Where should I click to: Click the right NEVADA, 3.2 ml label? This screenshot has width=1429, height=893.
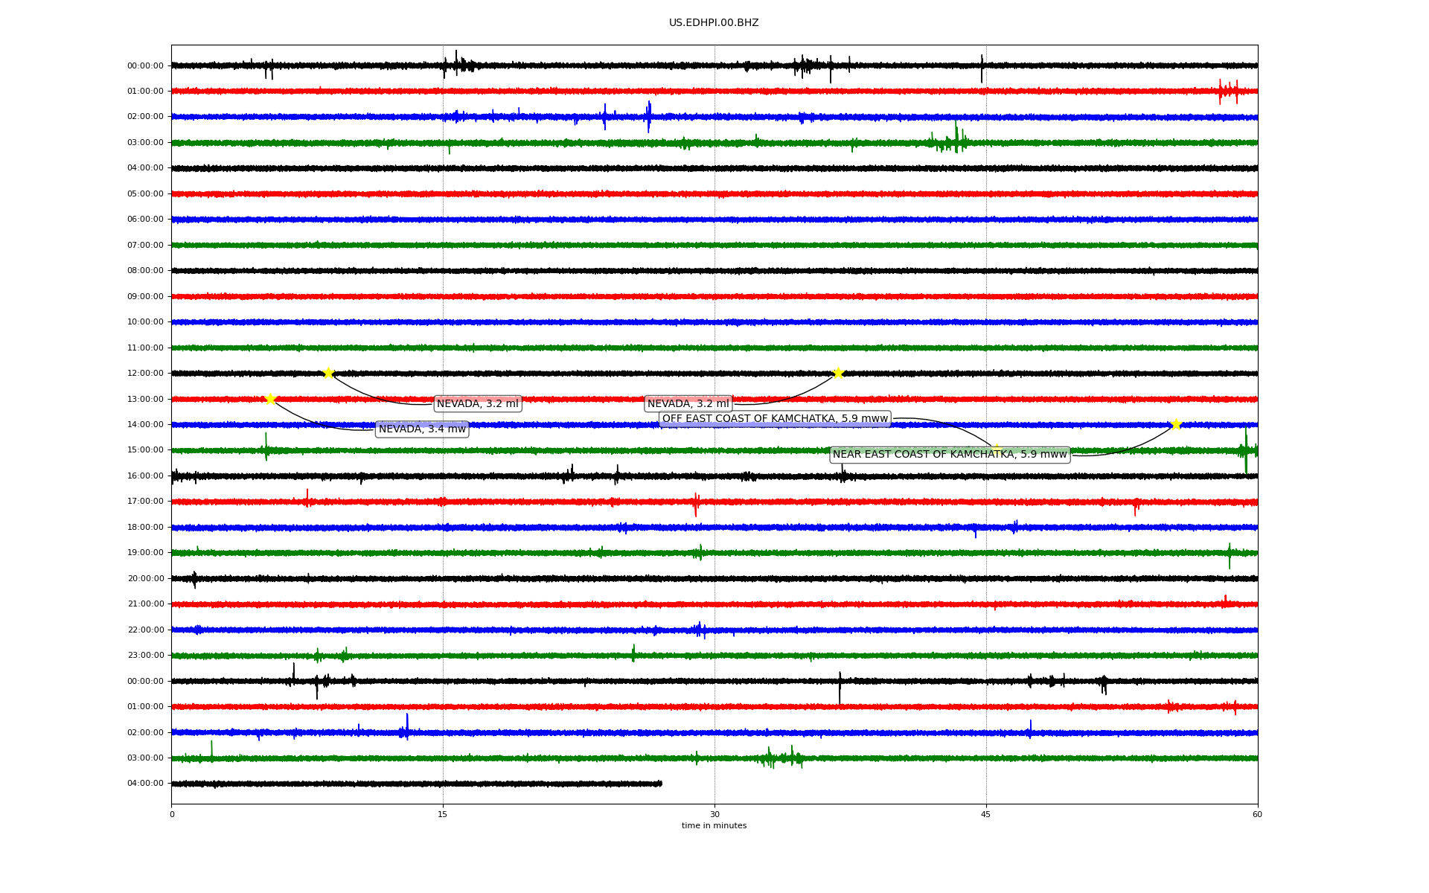coord(688,404)
